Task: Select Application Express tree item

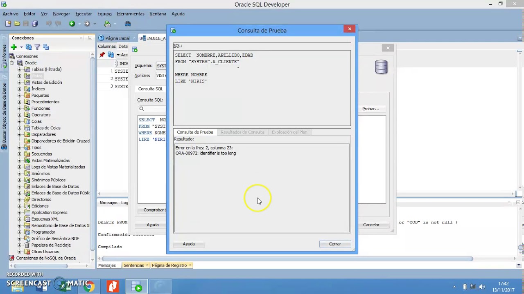Action: pyautogui.click(x=50, y=212)
